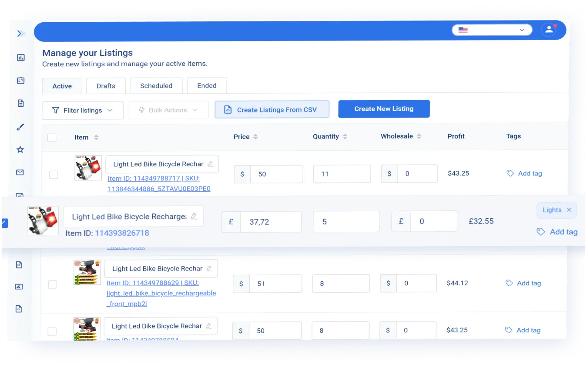The image size is (587, 365).
Task: Open the Filter listings dropdown
Action: (83, 110)
